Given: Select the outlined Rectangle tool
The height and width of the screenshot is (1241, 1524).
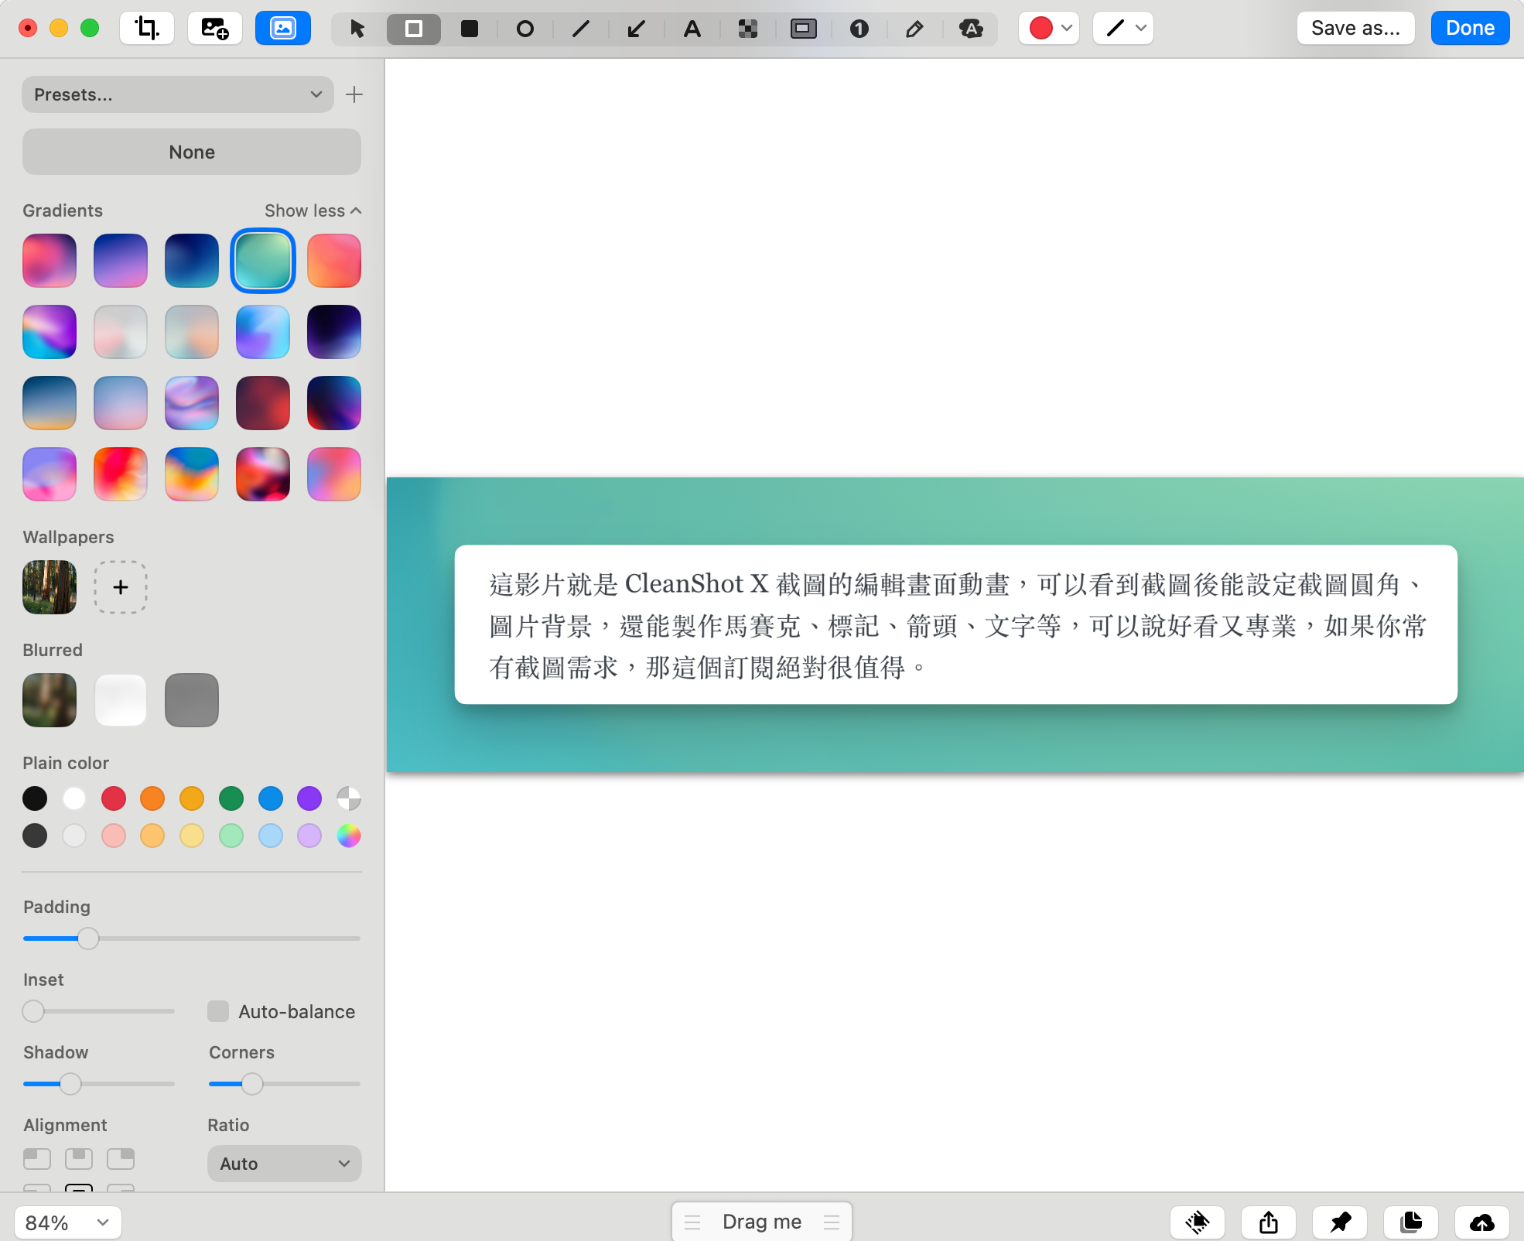Looking at the screenshot, I should [414, 29].
